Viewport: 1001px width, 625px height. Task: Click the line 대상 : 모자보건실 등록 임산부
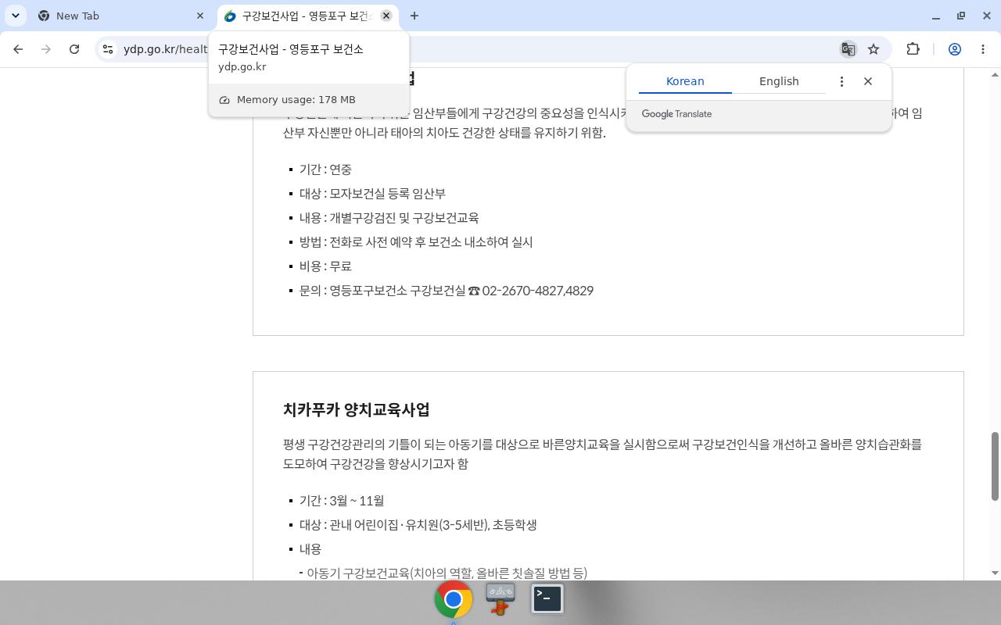pos(372,194)
